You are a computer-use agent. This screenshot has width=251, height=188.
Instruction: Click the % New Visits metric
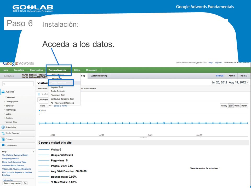pos(64,182)
